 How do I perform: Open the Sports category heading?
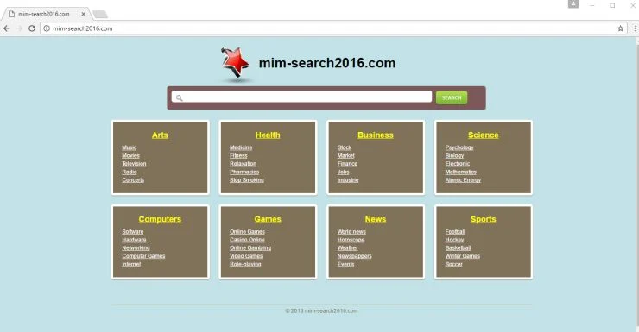[x=484, y=219]
